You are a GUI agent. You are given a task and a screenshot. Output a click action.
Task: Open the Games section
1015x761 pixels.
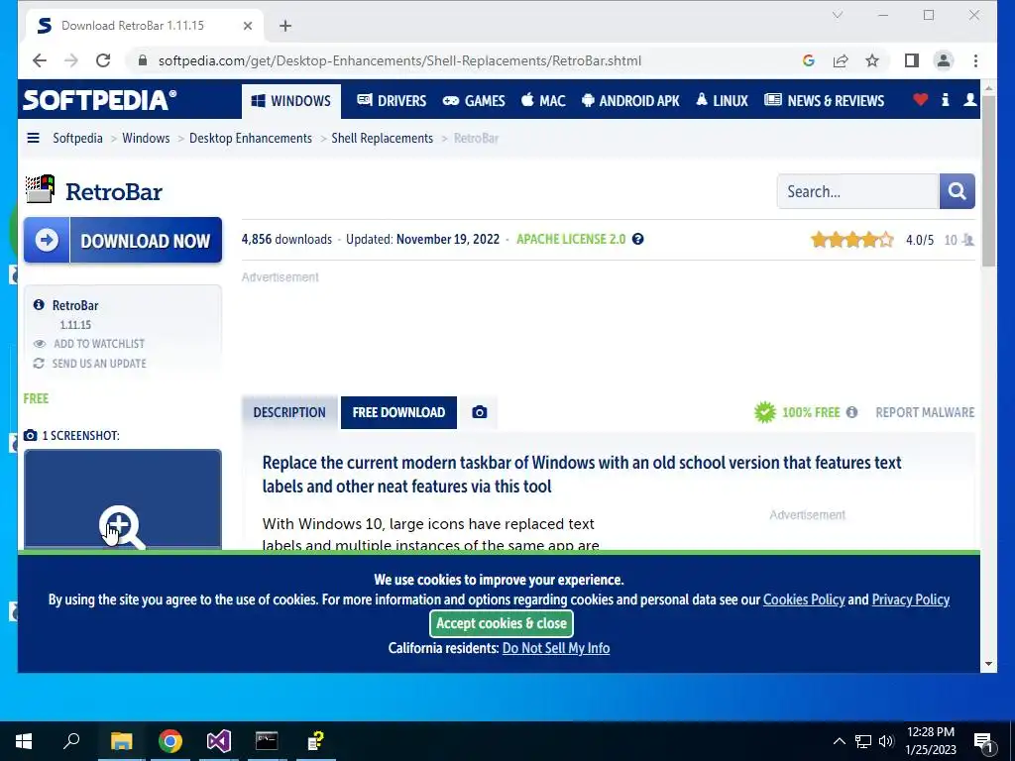(474, 101)
